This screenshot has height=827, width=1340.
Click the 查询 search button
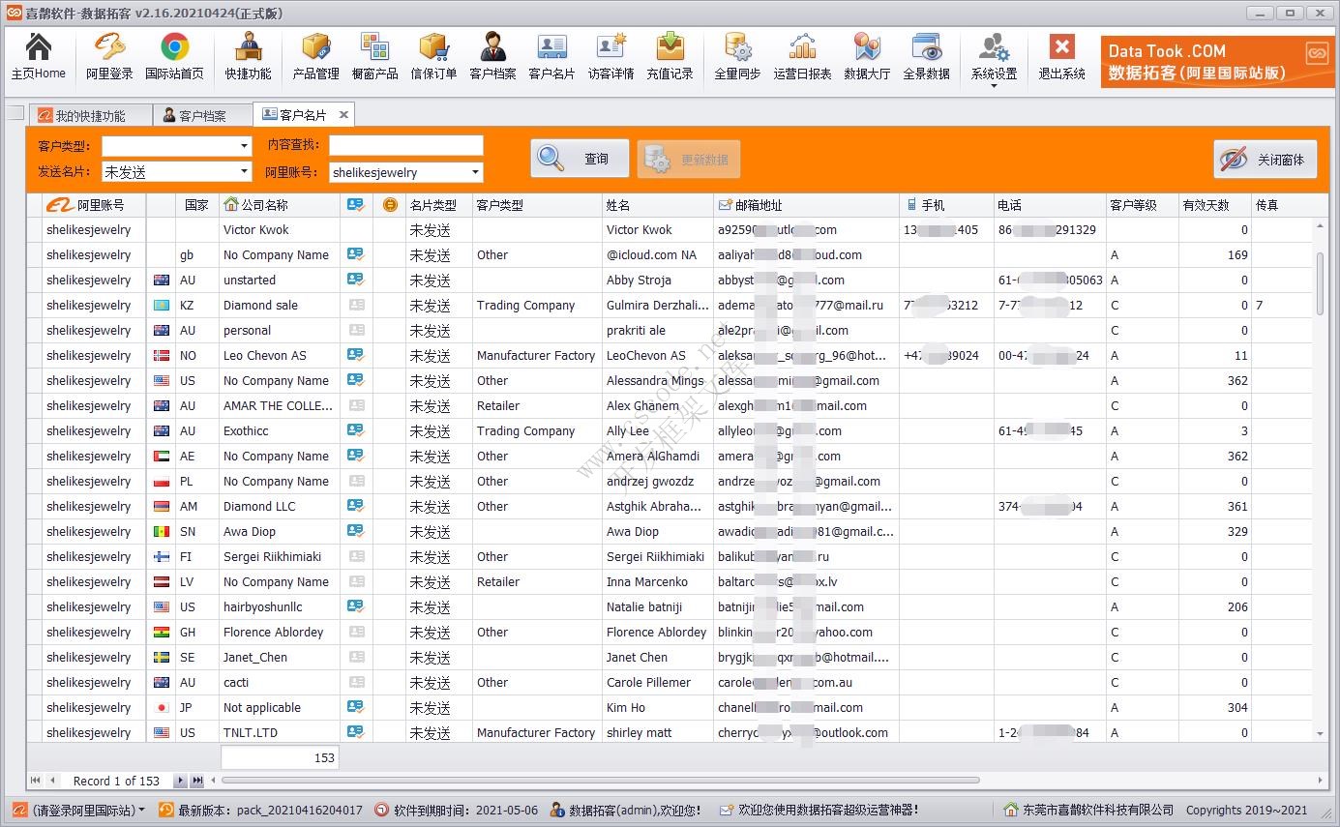[579, 159]
